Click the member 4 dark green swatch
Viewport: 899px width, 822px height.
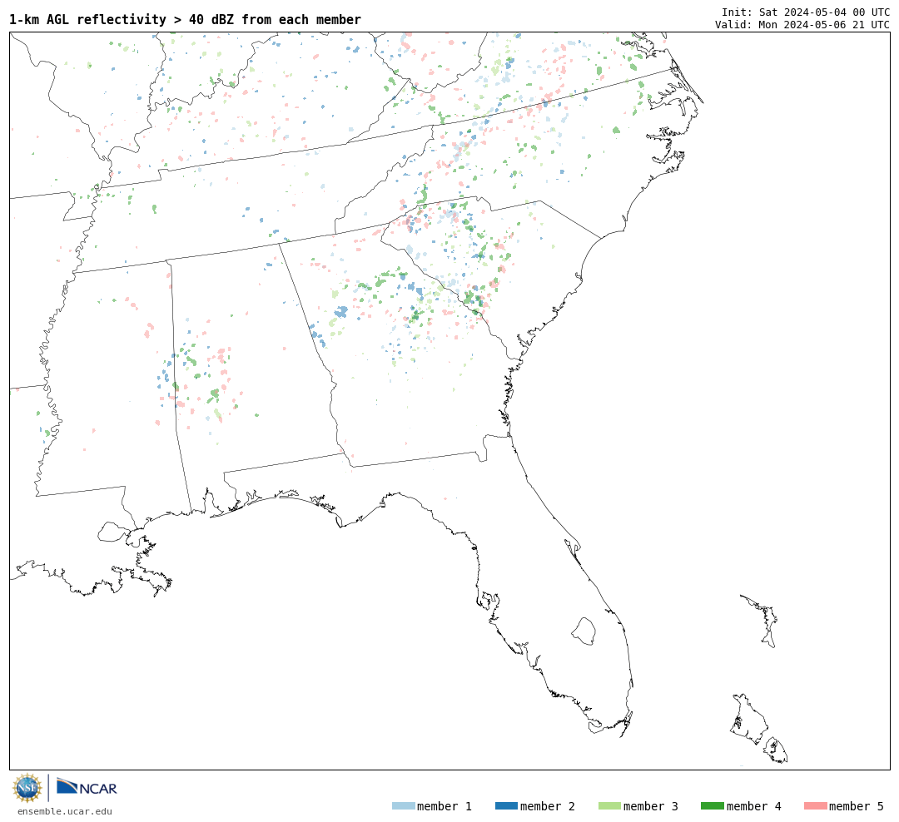coord(712,806)
